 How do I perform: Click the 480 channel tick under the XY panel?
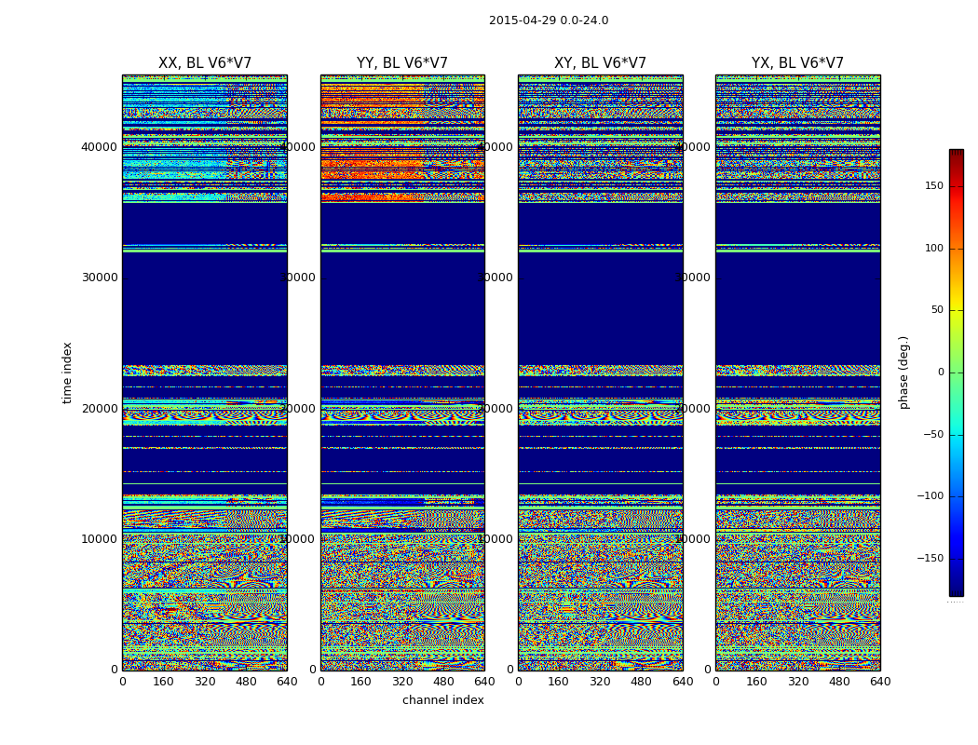coord(641,682)
